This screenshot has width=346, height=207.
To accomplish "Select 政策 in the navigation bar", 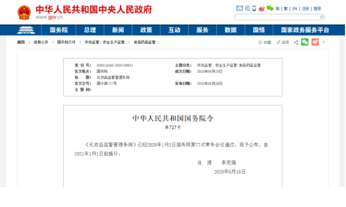I will (146, 30).
